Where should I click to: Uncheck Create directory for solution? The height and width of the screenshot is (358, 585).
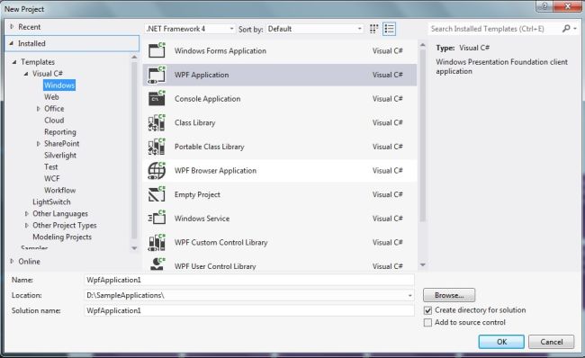click(x=427, y=310)
